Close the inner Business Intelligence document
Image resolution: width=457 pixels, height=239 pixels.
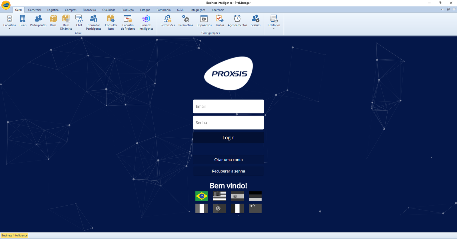pyautogui.click(x=454, y=9)
